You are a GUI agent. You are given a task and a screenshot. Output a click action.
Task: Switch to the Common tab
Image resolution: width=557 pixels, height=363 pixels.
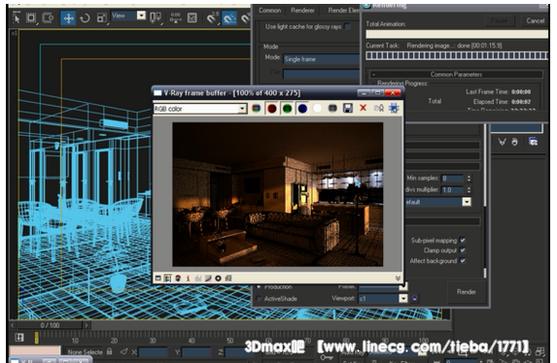269,11
